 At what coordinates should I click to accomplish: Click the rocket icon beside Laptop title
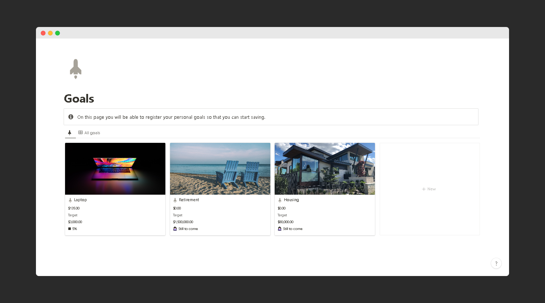tap(70, 200)
